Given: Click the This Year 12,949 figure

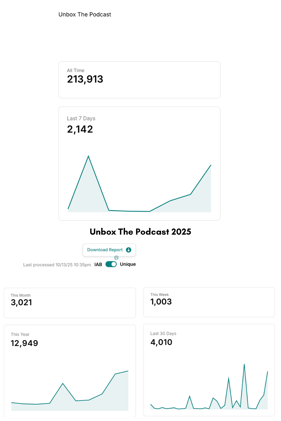Looking at the screenshot, I should (x=24, y=343).
